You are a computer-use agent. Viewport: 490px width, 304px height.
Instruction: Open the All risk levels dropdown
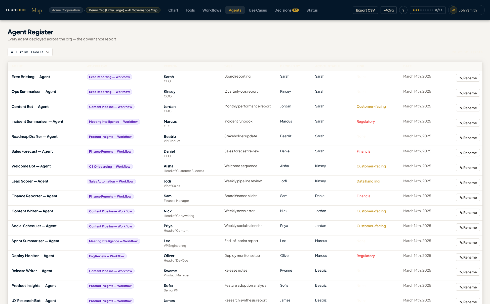[x=30, y=52]
